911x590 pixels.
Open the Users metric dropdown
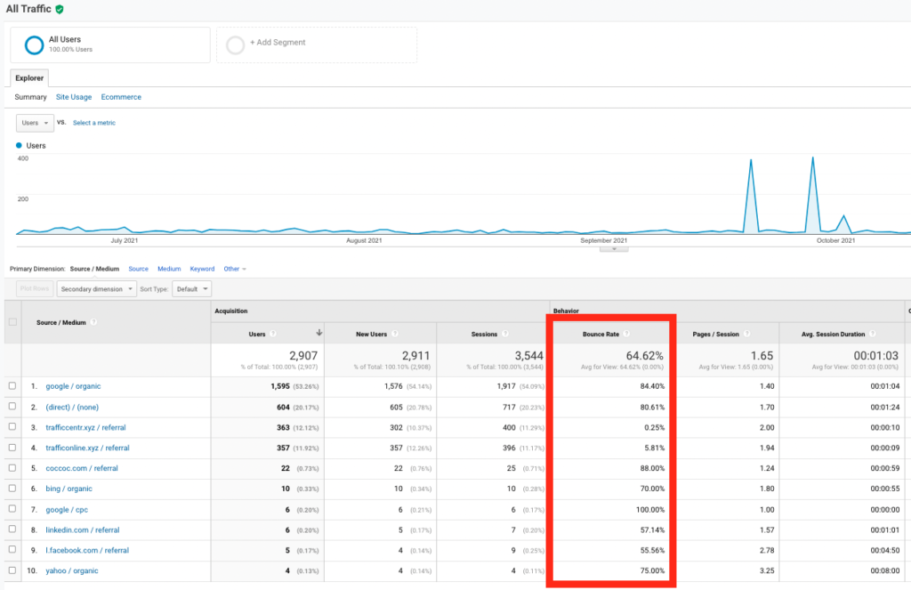34,123
